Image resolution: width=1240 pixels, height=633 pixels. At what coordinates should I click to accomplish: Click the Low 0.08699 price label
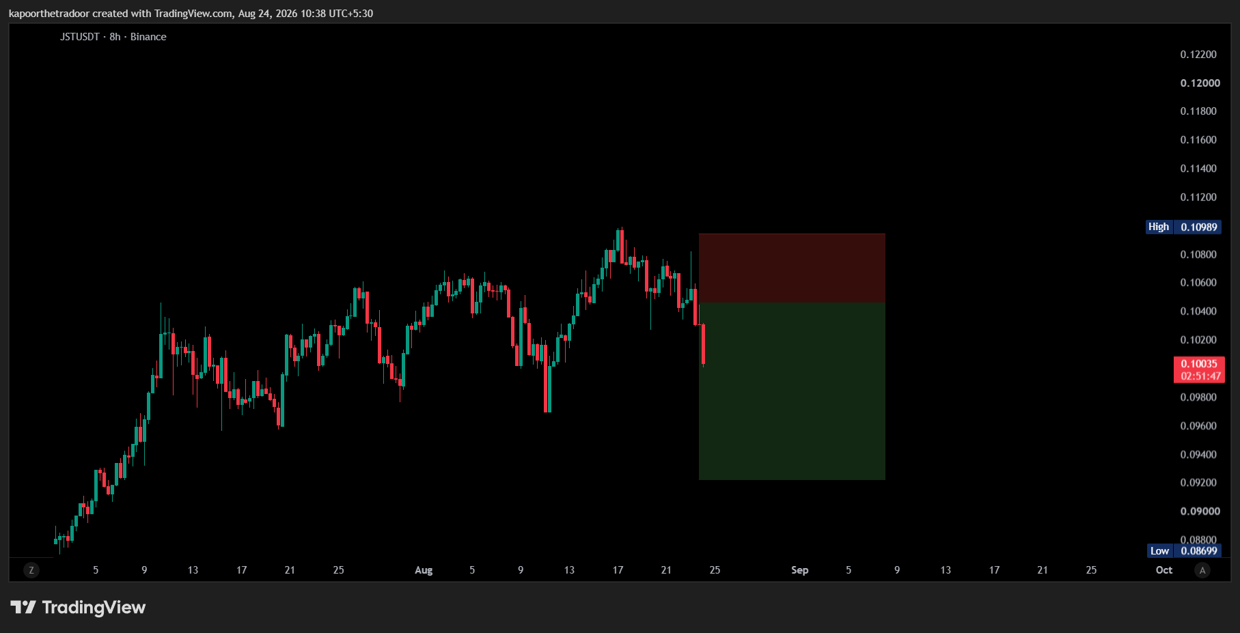click(1184, 551)
